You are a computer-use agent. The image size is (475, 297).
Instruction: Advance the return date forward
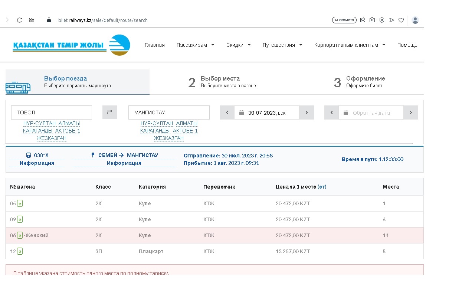pyautogui.click(x=411, y=112)
